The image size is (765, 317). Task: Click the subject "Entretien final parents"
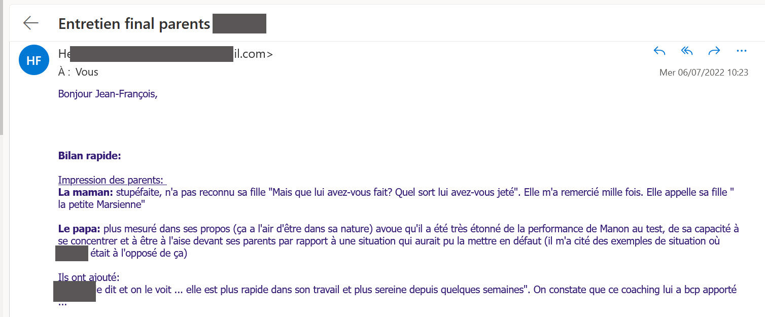(134, 24)
